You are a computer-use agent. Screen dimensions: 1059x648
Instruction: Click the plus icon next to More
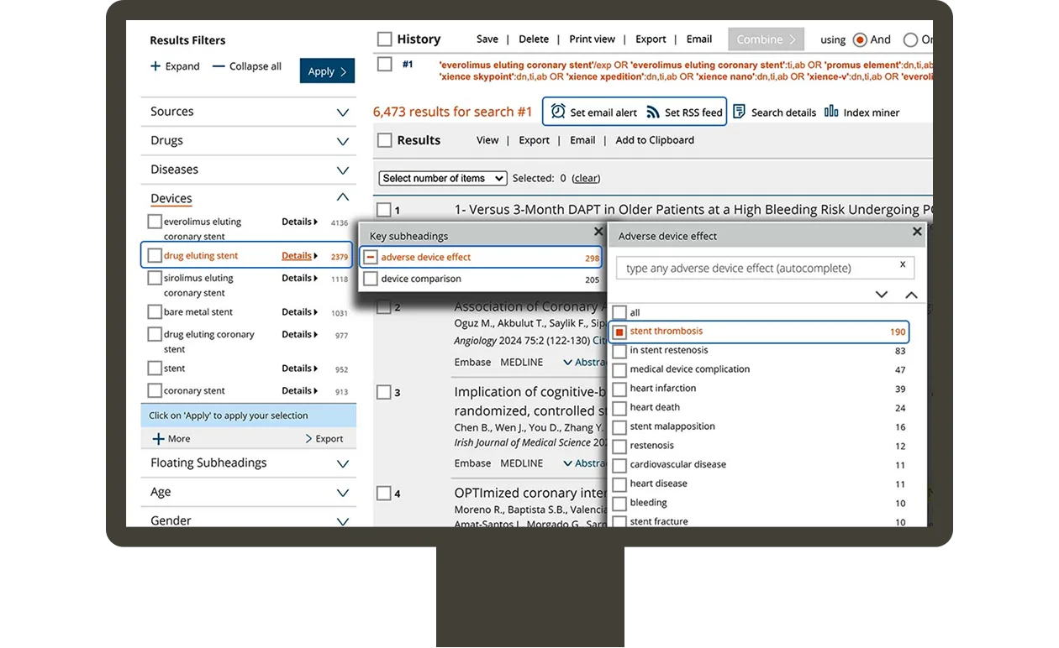tap(158, 438)
